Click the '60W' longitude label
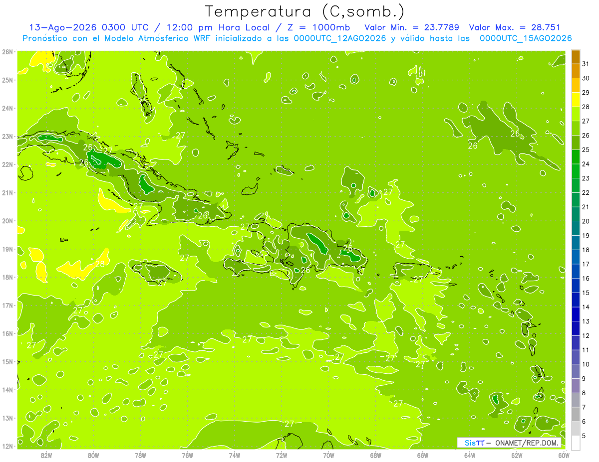This screenshot has height=462, width=599. tap(564, 455)
